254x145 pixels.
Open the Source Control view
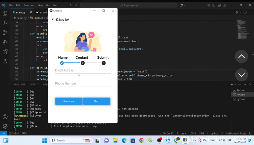click(x=5, y=32)
